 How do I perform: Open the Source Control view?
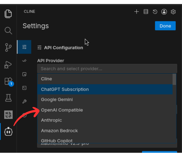pos(8,47)
